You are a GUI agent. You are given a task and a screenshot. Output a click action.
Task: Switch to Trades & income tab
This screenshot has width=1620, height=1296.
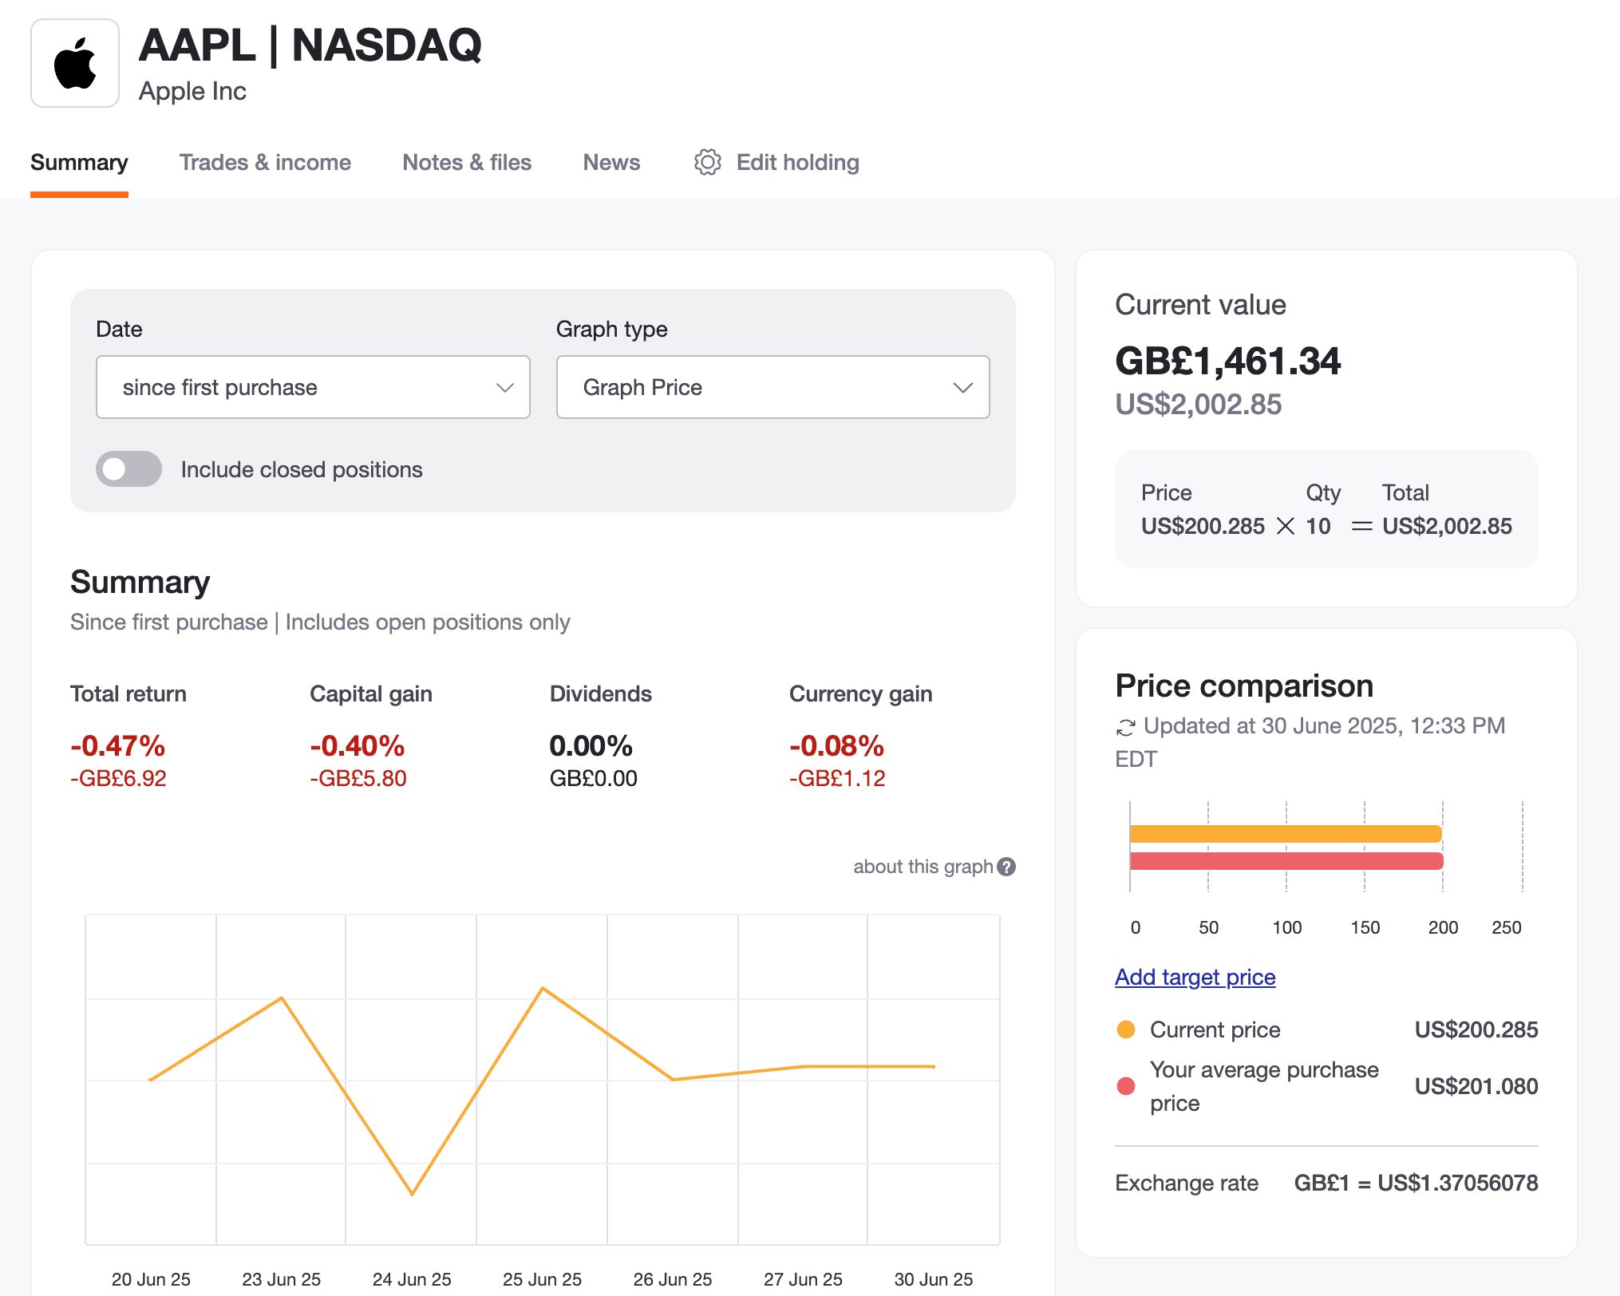pyautogui.click(x=265, y=163)
